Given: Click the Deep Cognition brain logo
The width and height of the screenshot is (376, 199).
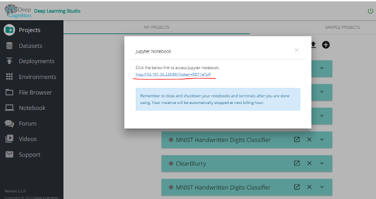Looking at the screenshot, I should click(18, 11).
